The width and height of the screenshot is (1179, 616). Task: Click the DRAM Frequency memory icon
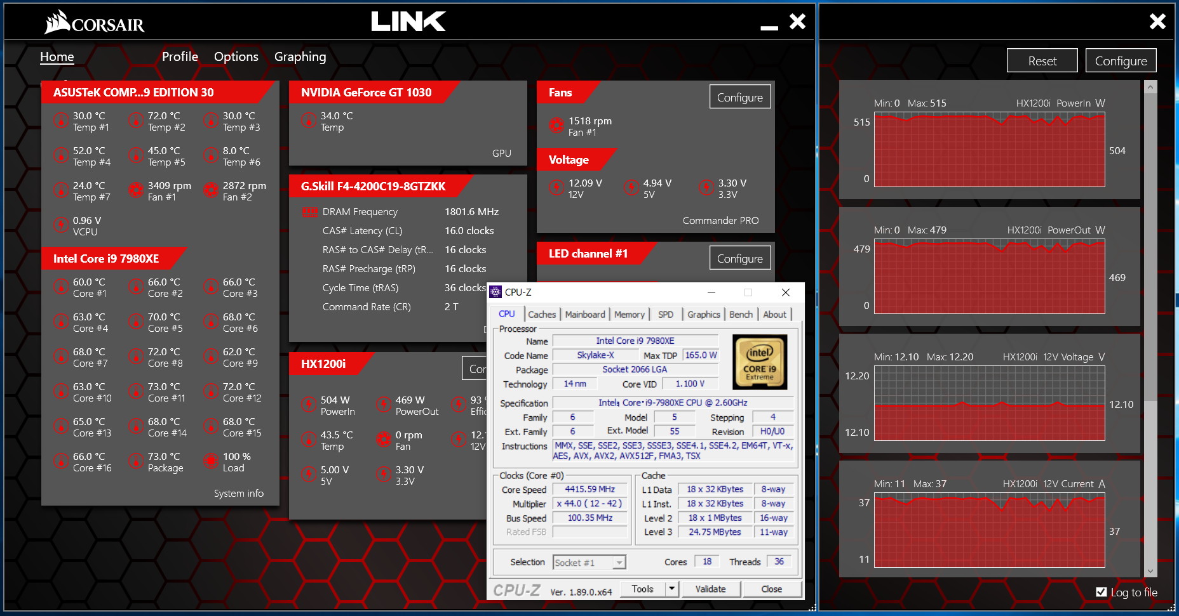(309, 212)
